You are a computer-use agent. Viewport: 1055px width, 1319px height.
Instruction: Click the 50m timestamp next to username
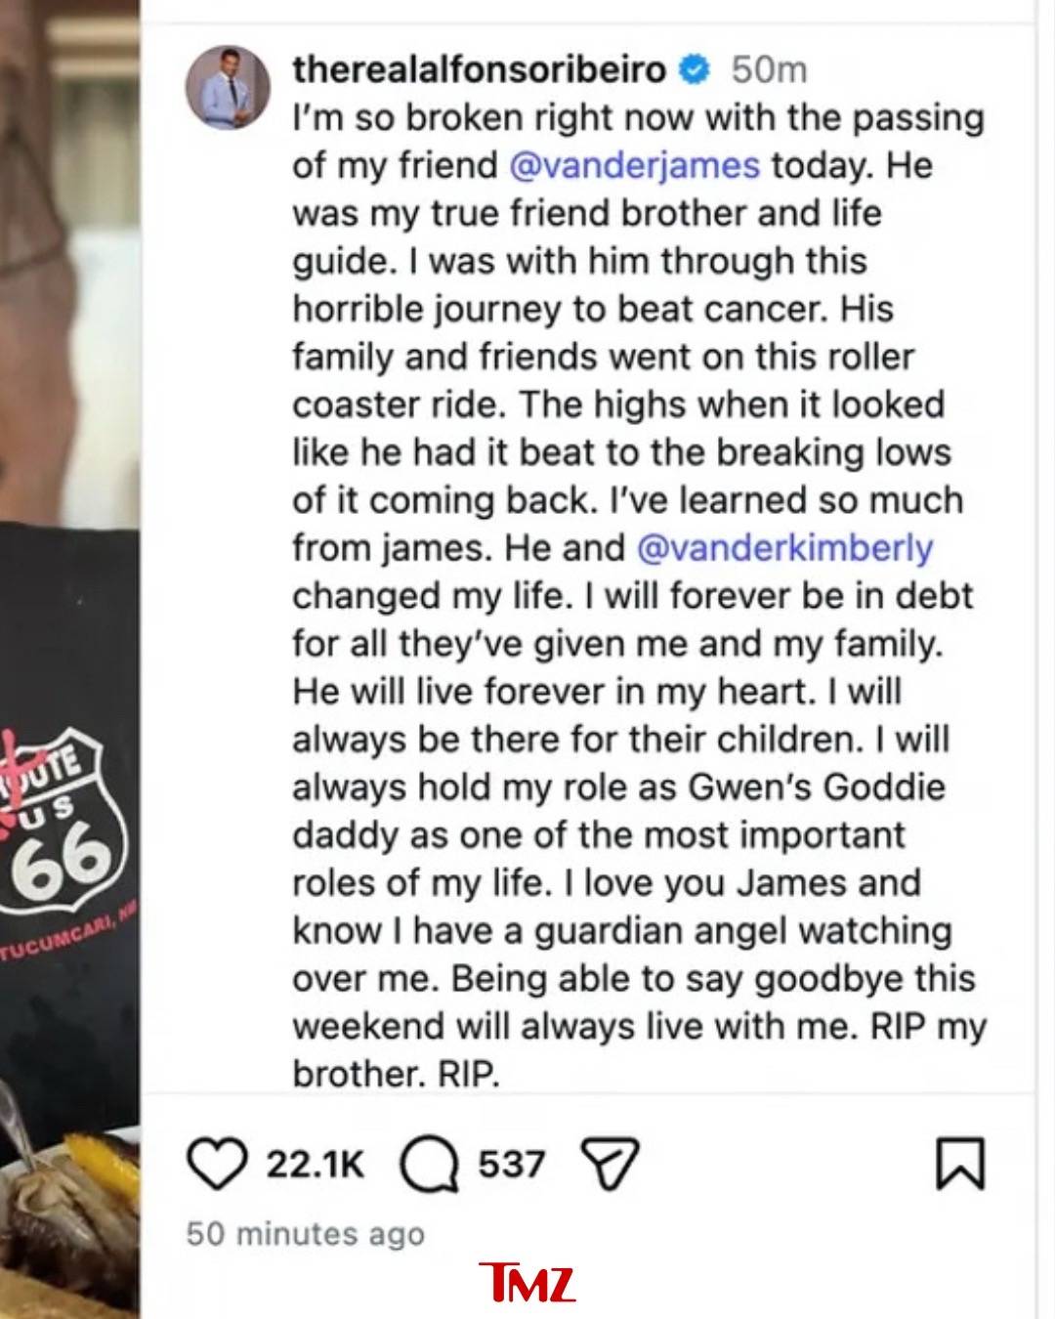point(770,70)
